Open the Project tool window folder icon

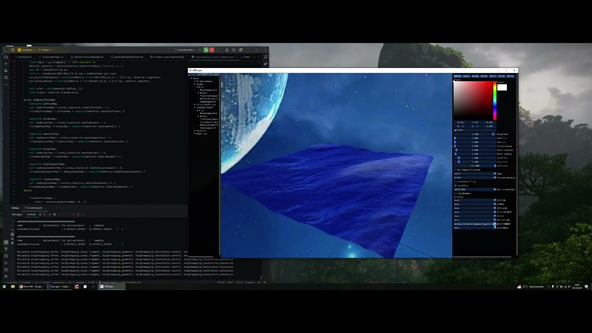6,57
